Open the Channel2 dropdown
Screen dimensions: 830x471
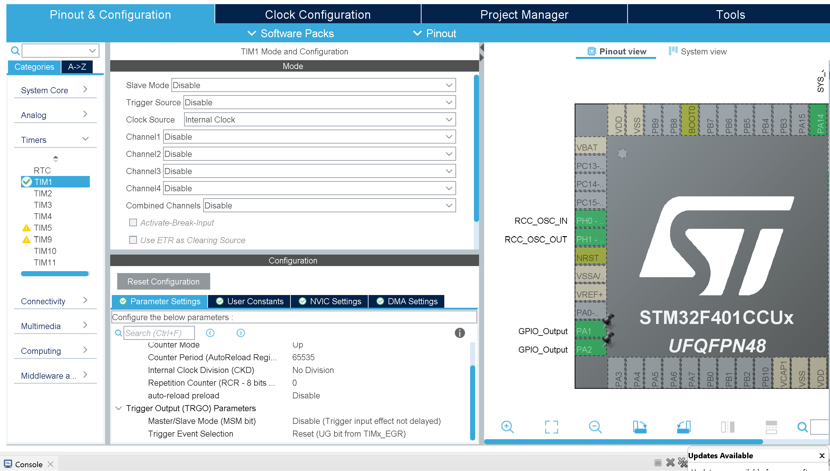pyautogui.click(x=310, y=154)
